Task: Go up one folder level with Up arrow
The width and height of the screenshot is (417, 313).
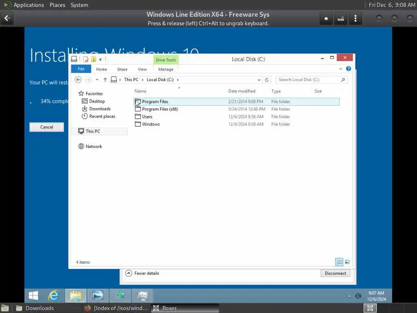Action: point(105,79)
